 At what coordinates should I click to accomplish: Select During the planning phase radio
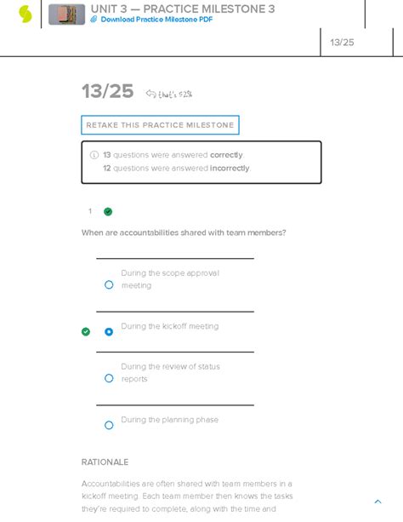point(109,425)
